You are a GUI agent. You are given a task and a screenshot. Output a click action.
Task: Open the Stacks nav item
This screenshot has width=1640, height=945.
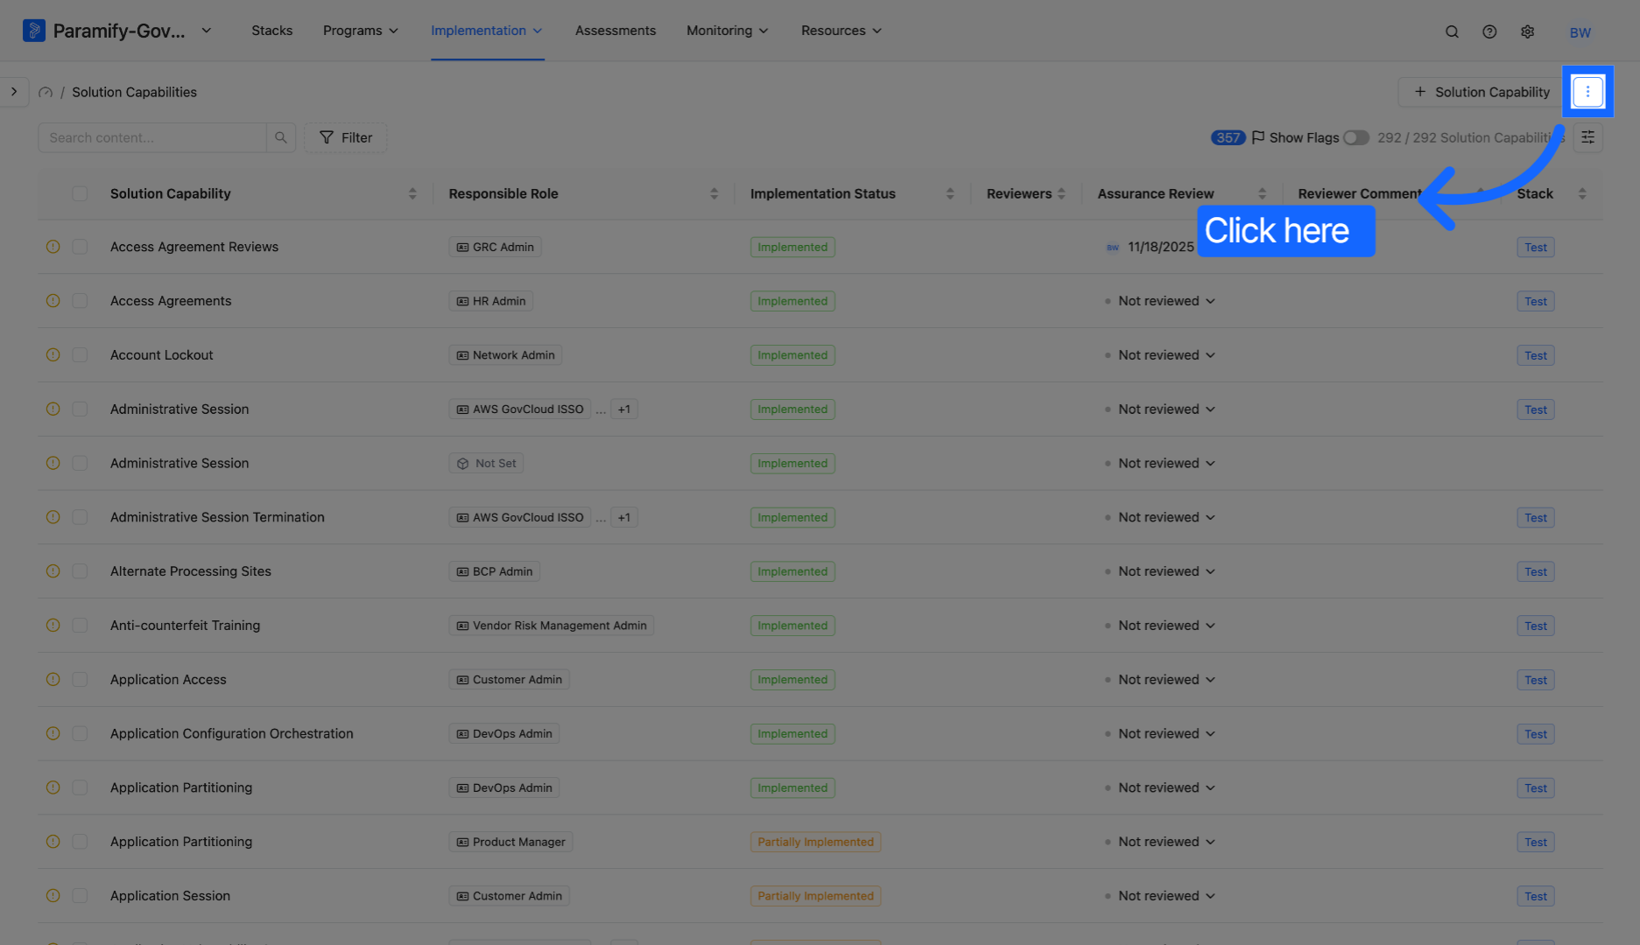pyautogui.click(x=272, y=31)
